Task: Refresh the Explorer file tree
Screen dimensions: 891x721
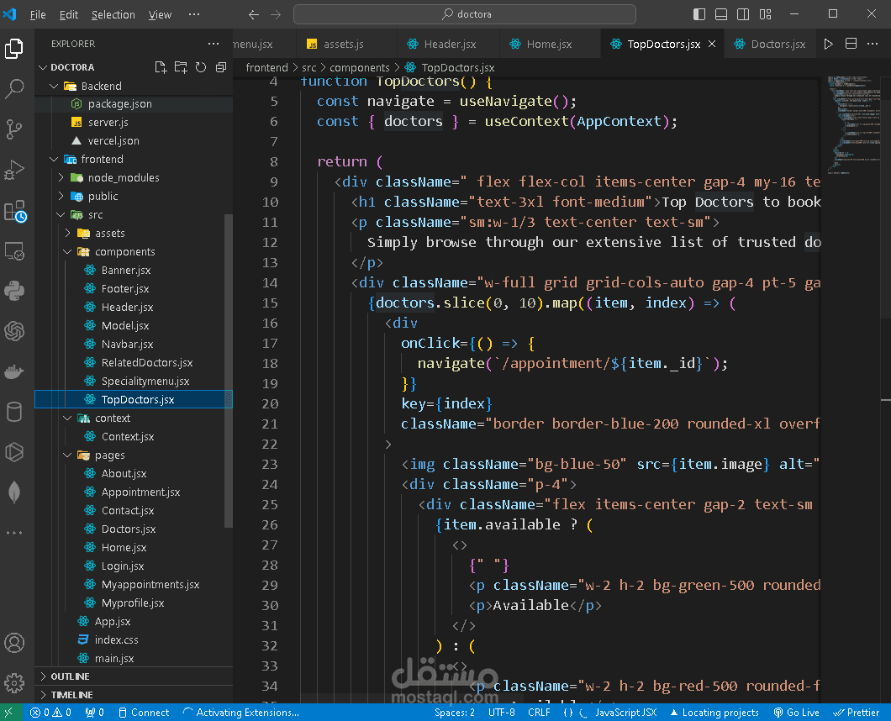Action: tap(201, 67)
